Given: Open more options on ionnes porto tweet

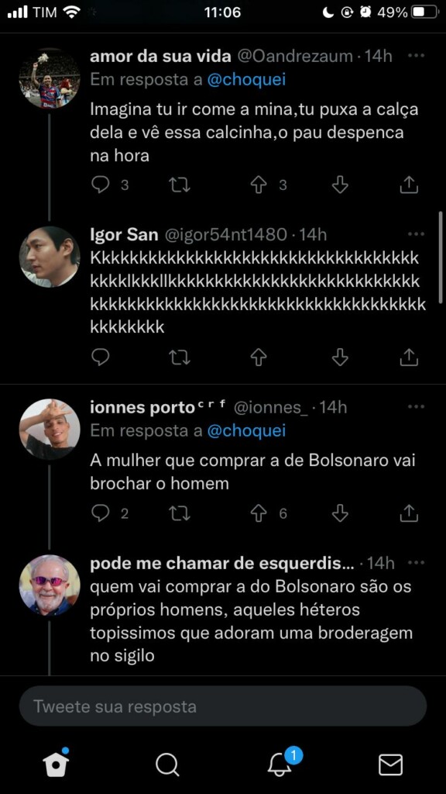Looking at the screenshot, I should 416,406.
